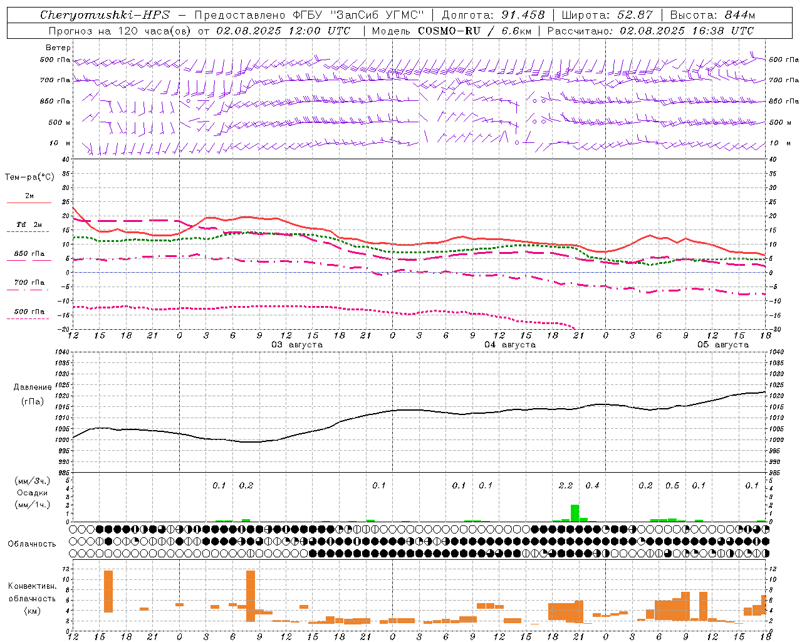Click the '(гПа)' pressure unit label
The image size is (802, 642).
pos(33,402)
